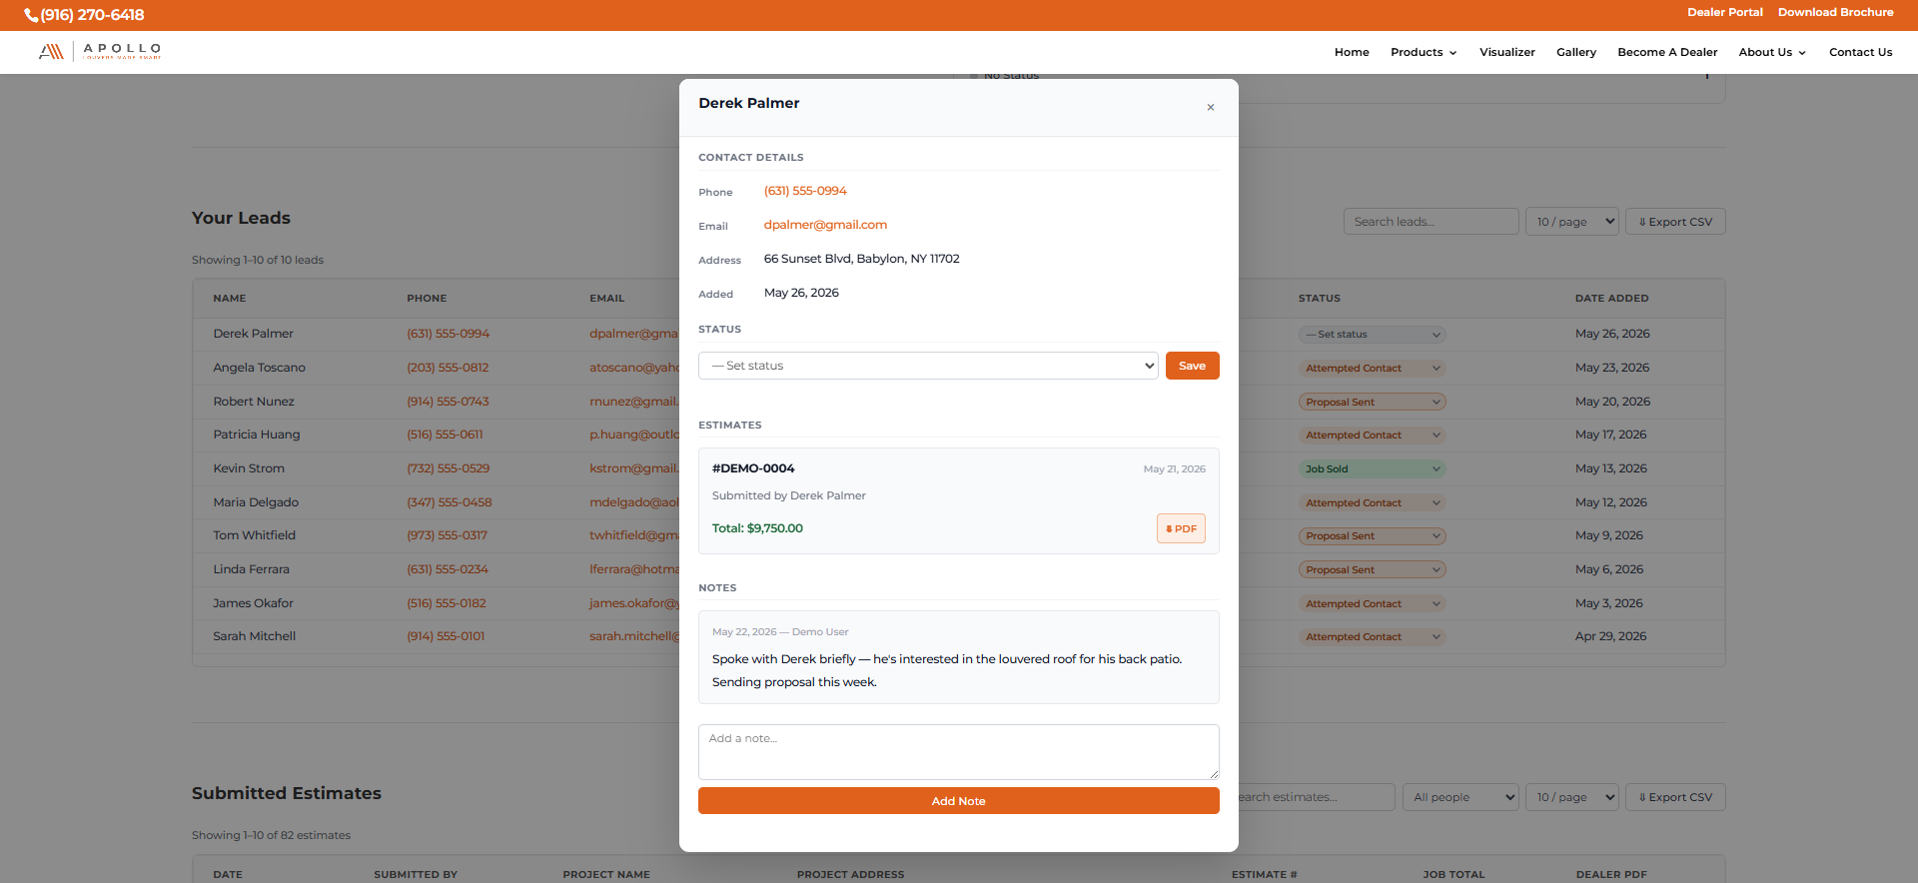Call the phone number in top bar
Viewport: 1918px width, 883px height.
84,15
